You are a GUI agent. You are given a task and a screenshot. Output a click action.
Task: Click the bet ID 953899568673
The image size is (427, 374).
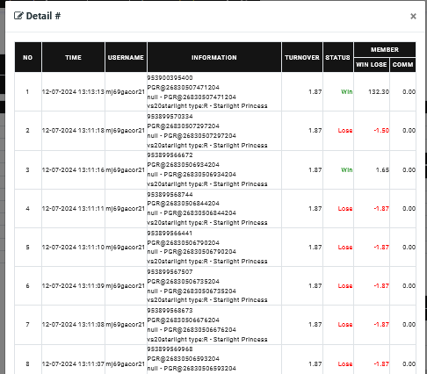click(170, 311)
